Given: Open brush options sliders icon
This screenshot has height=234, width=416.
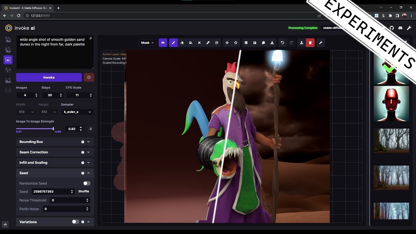Looking at the screenshot, I should 217,43.
